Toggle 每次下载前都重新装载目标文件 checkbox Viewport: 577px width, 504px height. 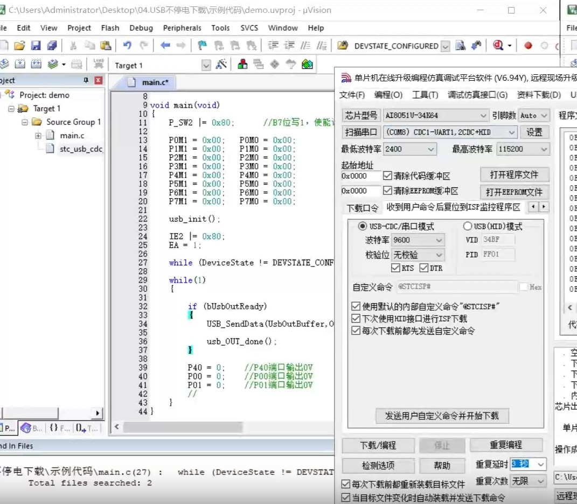coord(345,484)
